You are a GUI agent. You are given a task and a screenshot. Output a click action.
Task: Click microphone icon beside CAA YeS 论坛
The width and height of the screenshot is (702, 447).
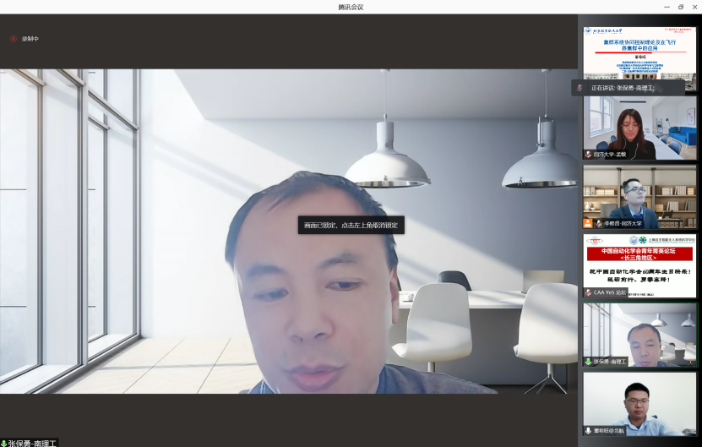tap(588, 292)
